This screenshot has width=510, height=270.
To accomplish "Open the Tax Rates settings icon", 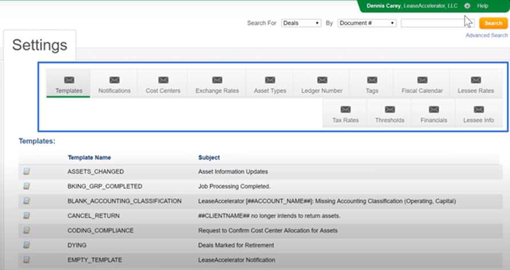I will [x=345, y=110].
